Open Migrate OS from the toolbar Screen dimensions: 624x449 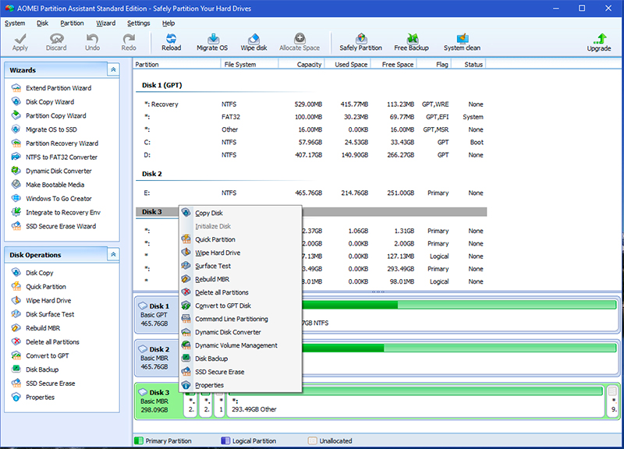212,43
